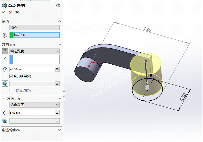Toggle the 方向 2(2) checkbox
Viewport: 203px width, 142px height.
pos(3,99)
